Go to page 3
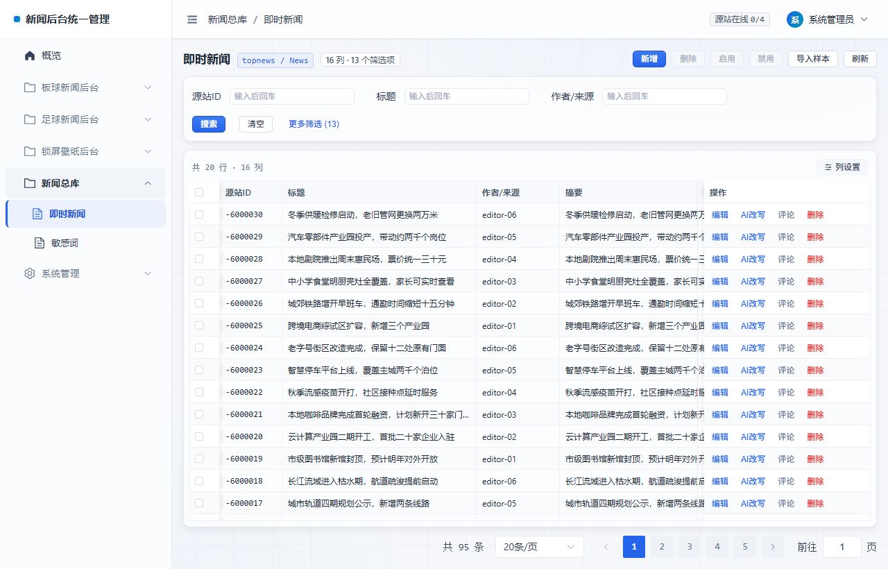Image resolution: width=888 pixels, height=569 pixels. pyautogui.click(x=690, y=547)
